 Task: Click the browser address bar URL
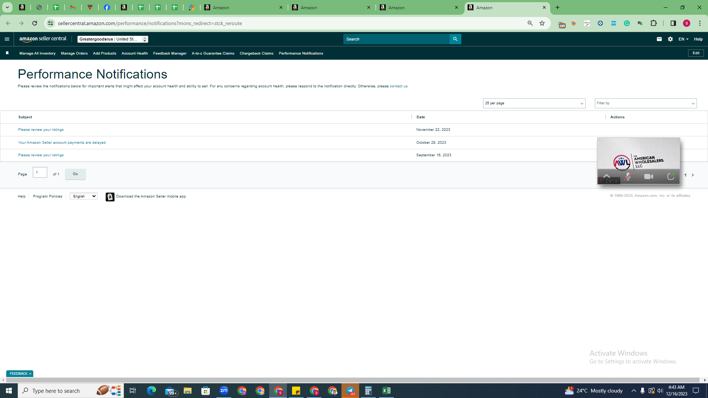(x=150, y=23)
